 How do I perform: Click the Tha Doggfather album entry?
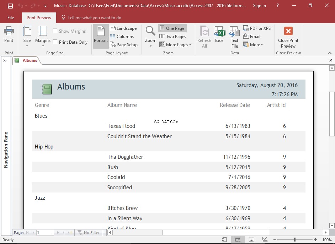tap(125, 157)
